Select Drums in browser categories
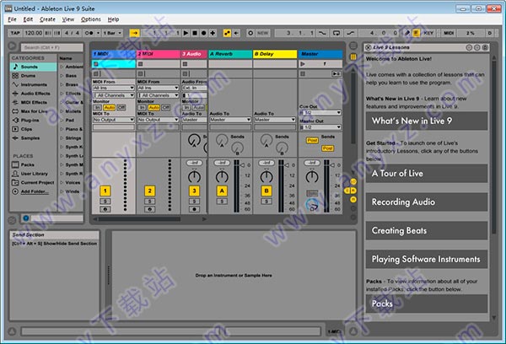 pos(33,76)
